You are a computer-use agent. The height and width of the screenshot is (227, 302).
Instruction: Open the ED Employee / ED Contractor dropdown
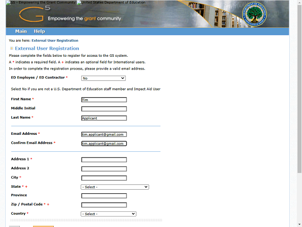coord(103,78)
